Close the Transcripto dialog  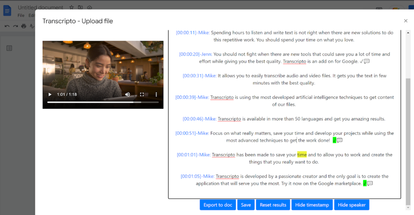click(x=406, y=21)
